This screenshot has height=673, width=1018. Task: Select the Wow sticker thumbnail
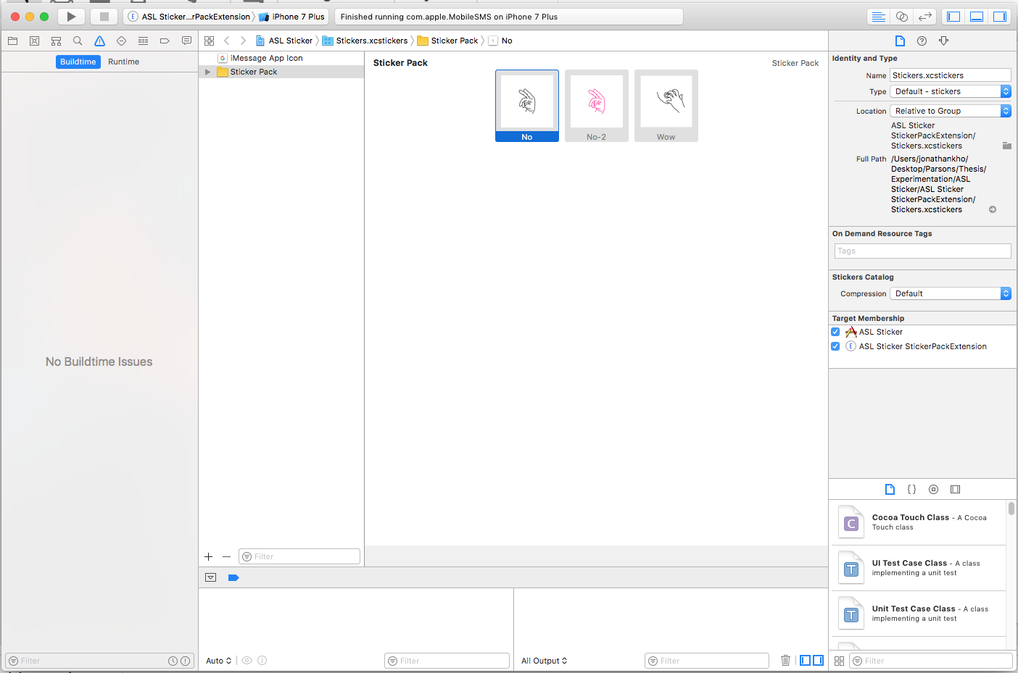pyautogui.click(x=666, y=106)
